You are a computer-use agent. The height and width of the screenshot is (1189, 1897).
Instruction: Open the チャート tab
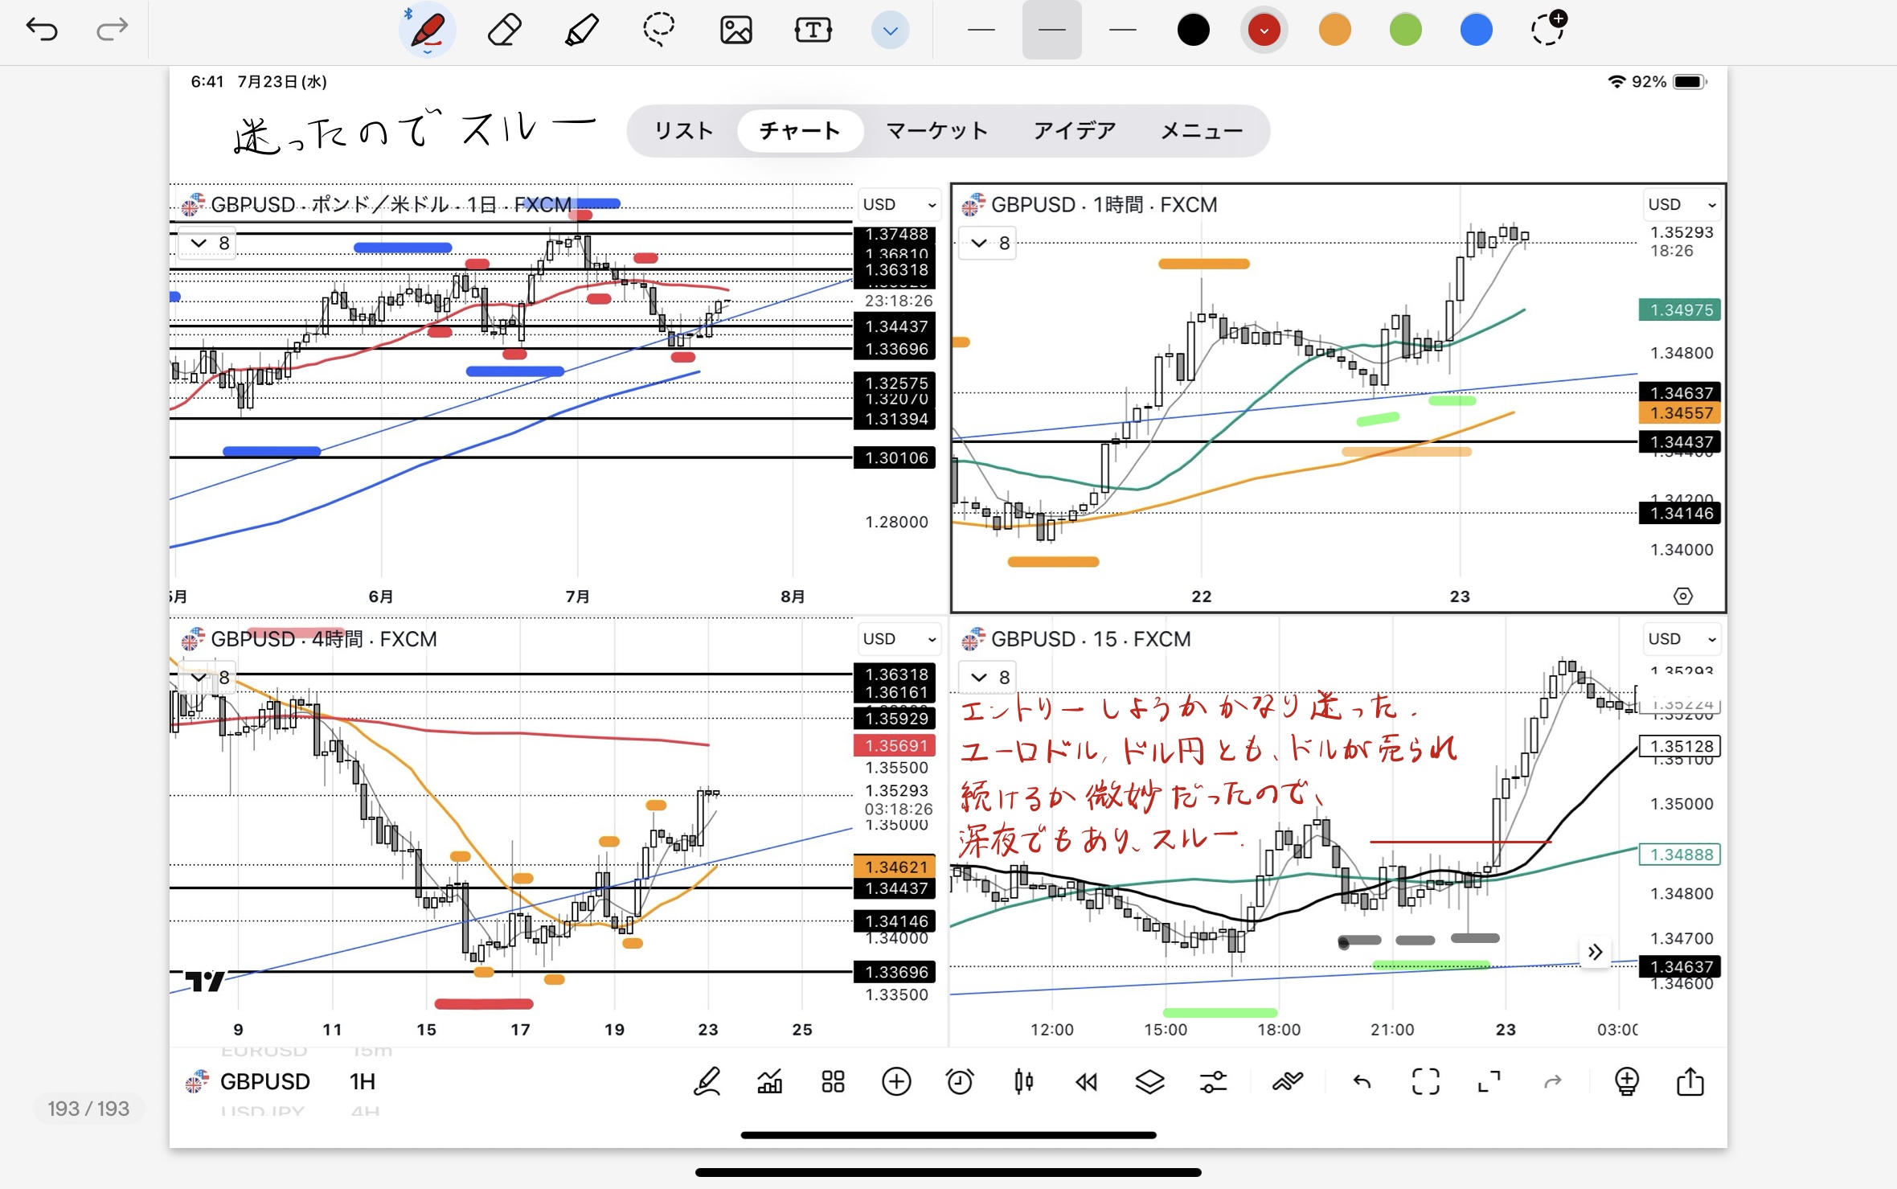coord(800,130)
